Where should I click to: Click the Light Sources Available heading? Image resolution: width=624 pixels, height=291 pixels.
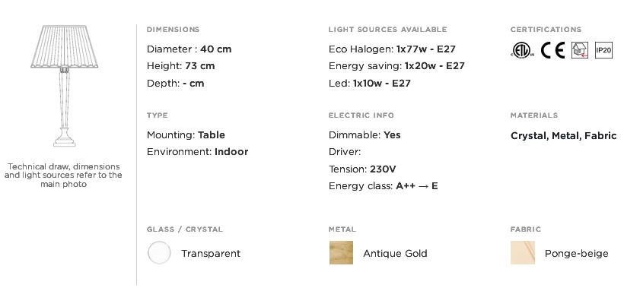387,30
